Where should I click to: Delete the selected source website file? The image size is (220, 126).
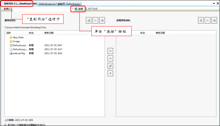[95, 20]
